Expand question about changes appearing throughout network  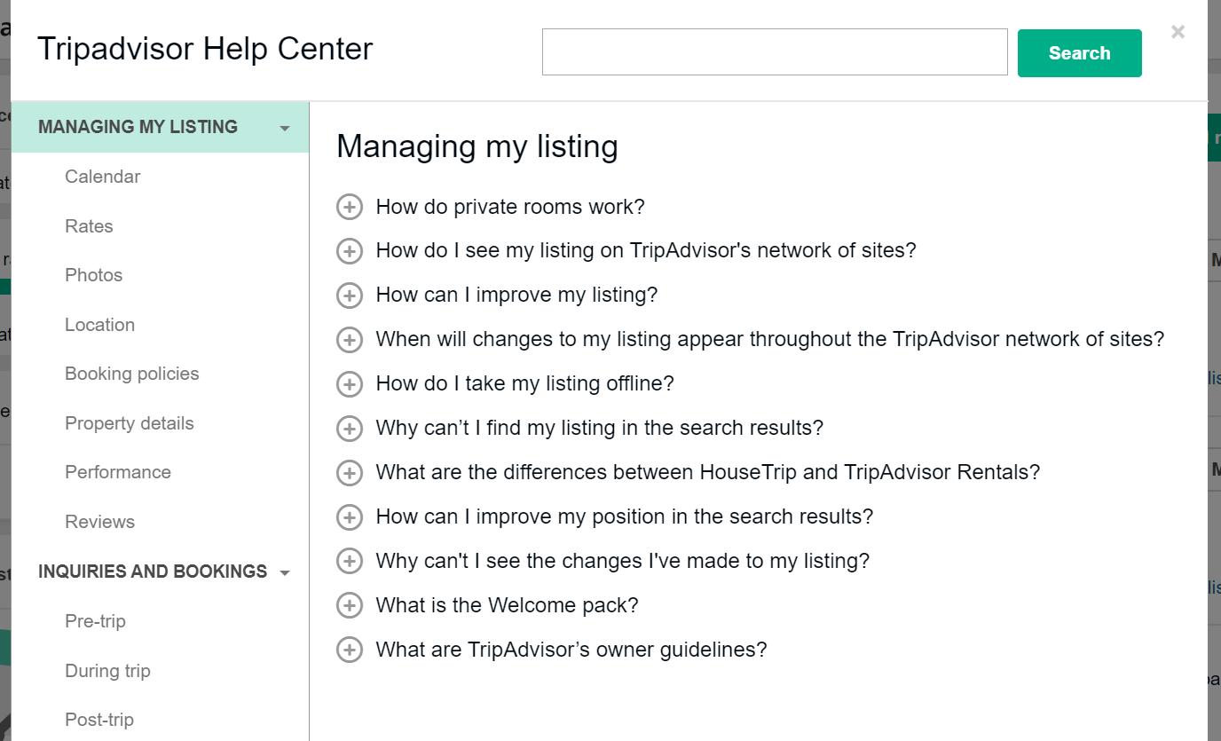click(x=769, y=339)
